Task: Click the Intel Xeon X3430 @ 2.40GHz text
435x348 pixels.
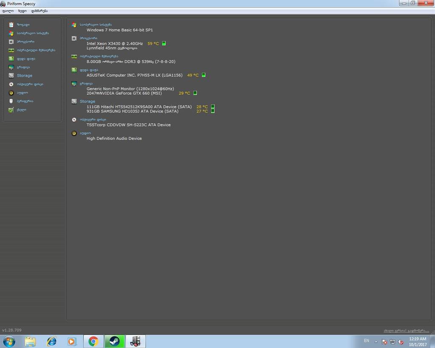Action: 115,44
